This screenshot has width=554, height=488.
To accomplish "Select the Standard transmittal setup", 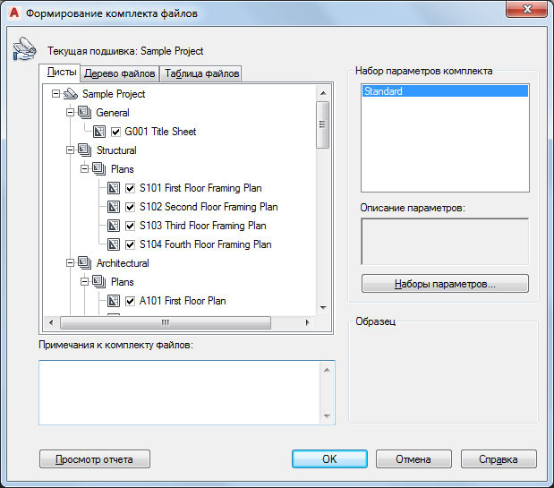I will tap(445, 91).
